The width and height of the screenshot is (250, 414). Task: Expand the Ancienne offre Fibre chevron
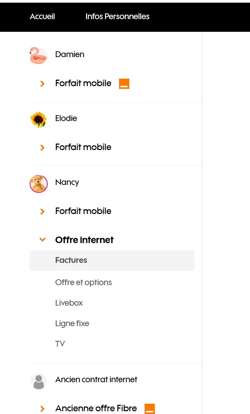pyautogui.click(x=42, y=409)
